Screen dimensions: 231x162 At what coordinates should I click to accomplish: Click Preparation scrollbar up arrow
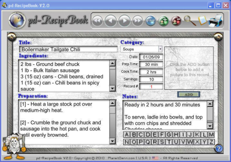click(113, 103)
